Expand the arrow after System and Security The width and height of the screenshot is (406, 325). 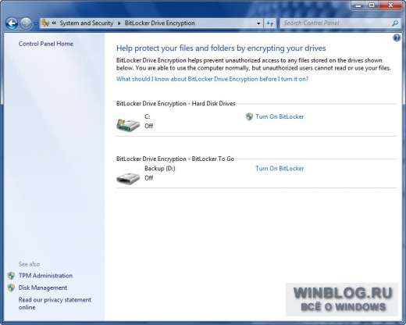(119, 23)
